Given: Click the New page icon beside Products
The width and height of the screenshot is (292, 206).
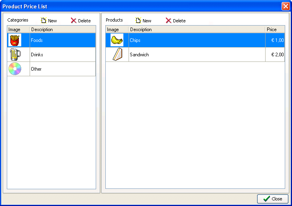Looking at the screenshot, I should 138,20.
